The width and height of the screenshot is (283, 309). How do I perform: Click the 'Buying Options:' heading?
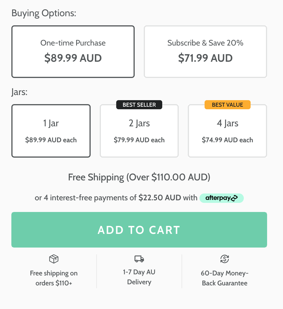coord(44,13)
